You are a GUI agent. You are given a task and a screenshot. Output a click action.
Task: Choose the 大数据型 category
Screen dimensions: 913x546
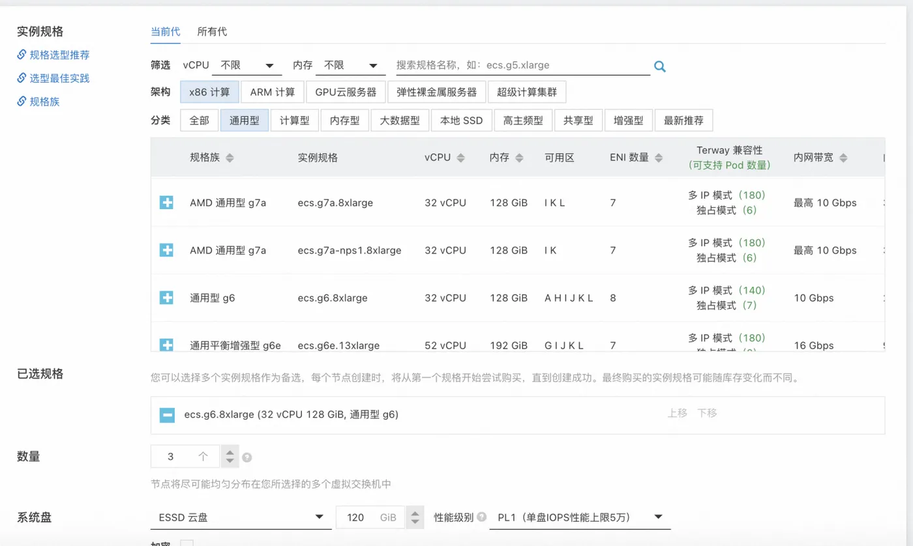tap(400, 121)
